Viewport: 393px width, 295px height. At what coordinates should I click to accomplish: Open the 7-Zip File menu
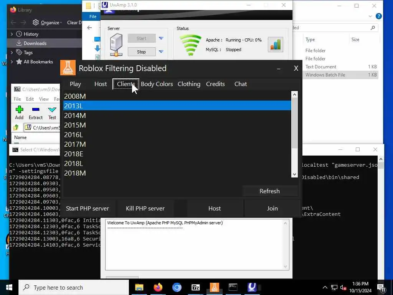pyautogui.click(x=17, y=99)
